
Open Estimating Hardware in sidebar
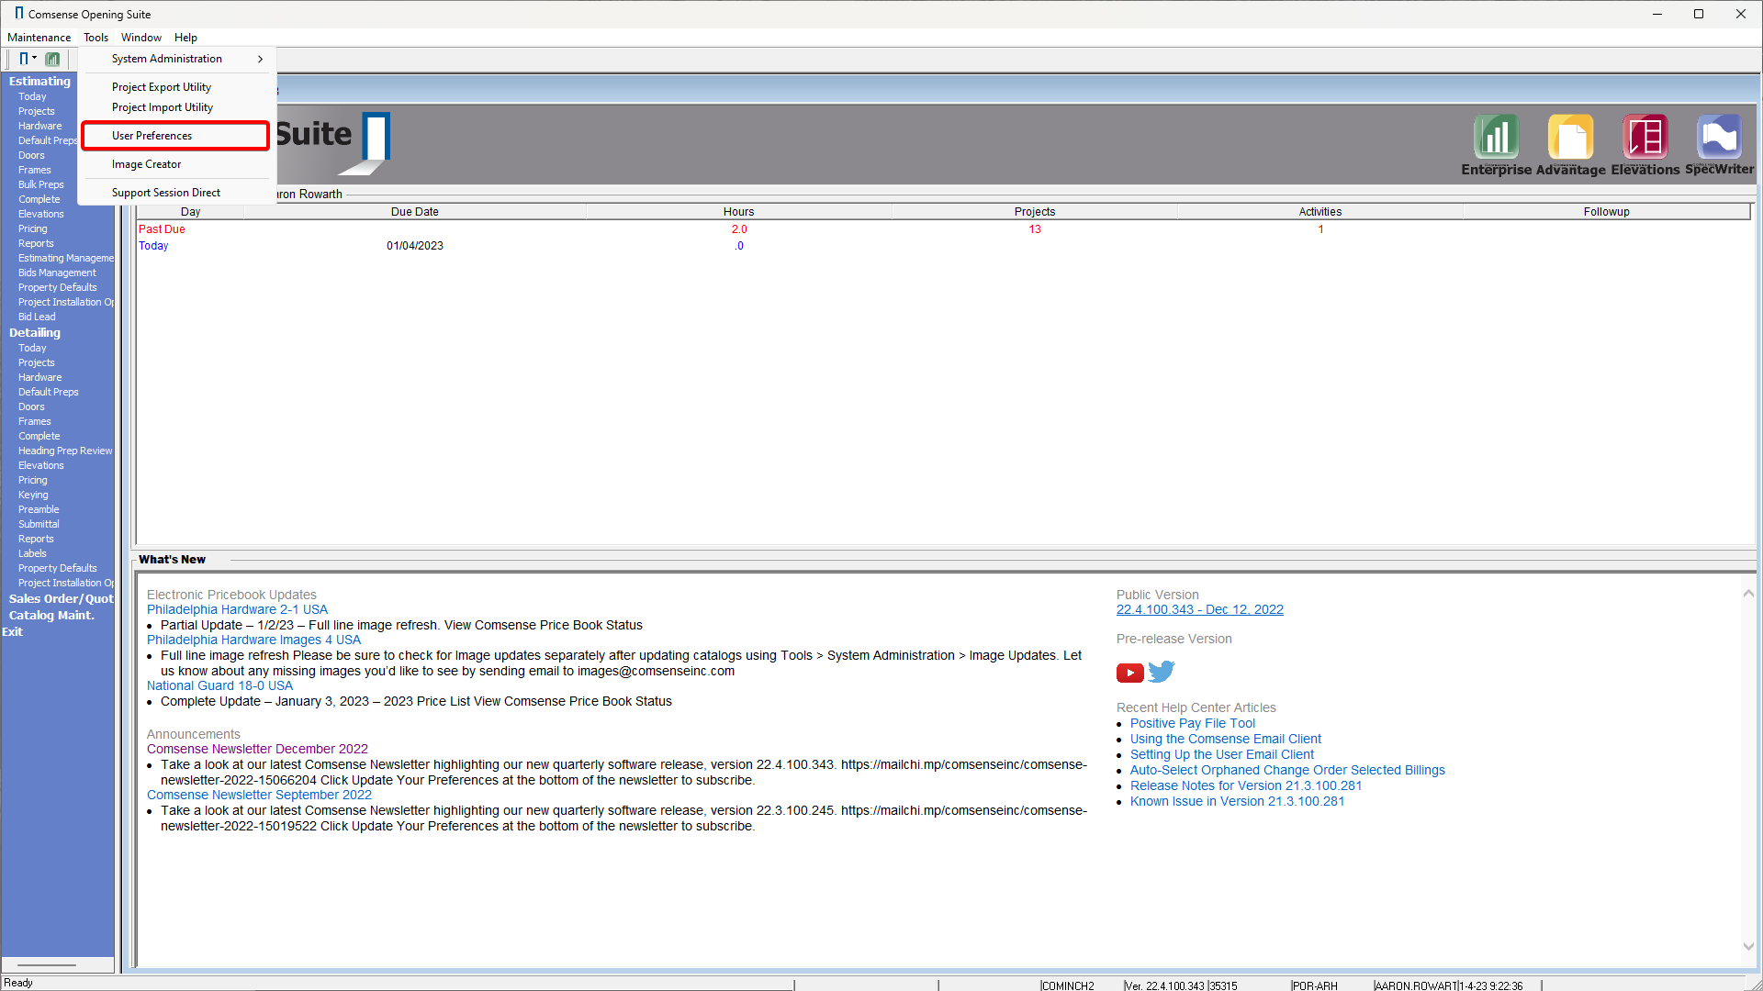coord(40,126)
